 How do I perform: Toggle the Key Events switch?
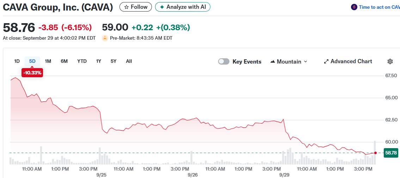pyautogui.click(x=224, y=61)
